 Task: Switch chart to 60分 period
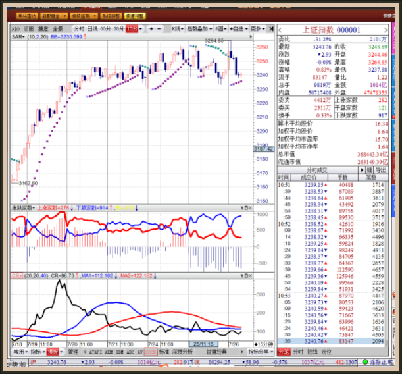point(105,29)
